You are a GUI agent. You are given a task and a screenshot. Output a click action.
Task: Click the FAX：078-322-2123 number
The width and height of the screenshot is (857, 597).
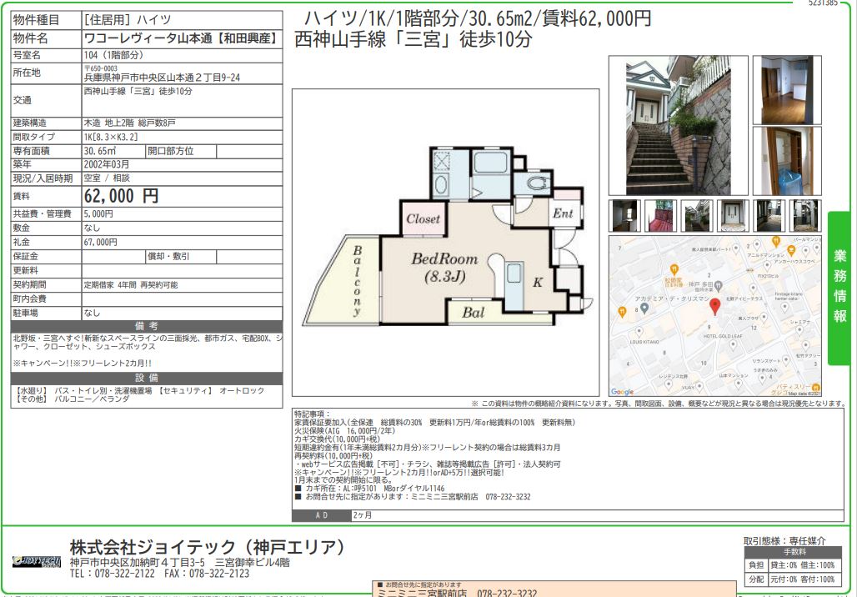(x=207, y=574)
